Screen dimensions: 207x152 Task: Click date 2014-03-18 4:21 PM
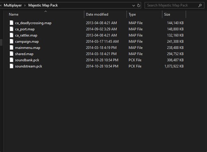101,54
